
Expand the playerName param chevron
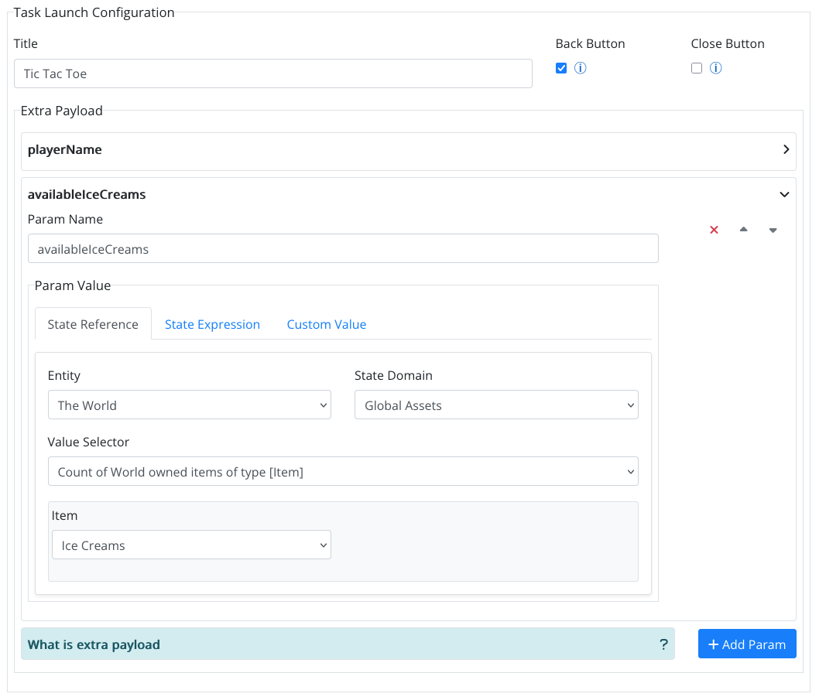click(x=786, y=150)
